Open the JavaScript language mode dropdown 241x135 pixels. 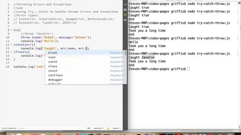99,128
